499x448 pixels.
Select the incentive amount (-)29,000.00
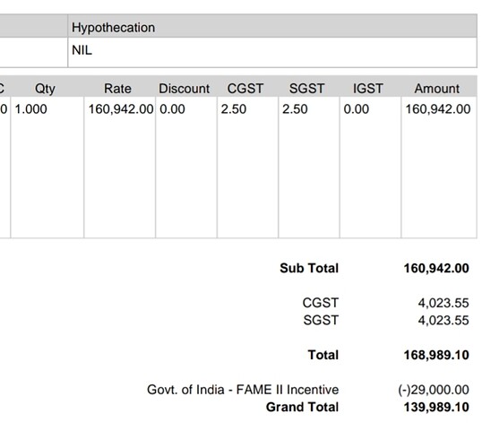[x=434, y=390]
